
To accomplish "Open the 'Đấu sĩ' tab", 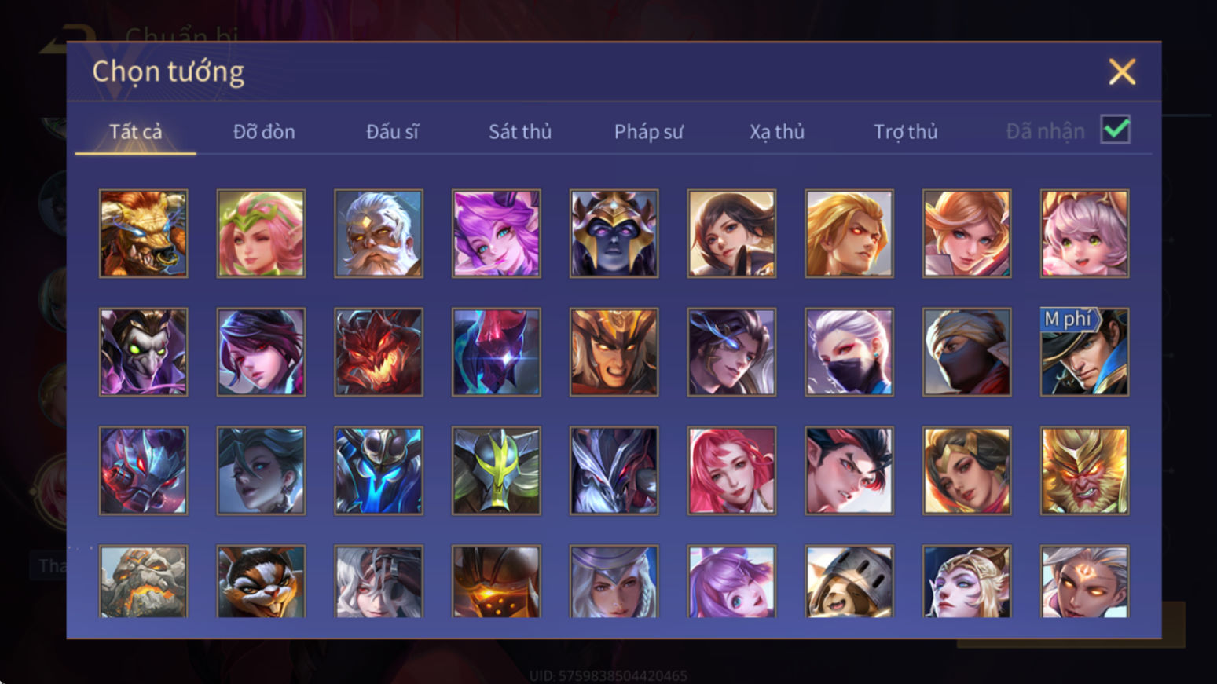I will pos(392,131).
